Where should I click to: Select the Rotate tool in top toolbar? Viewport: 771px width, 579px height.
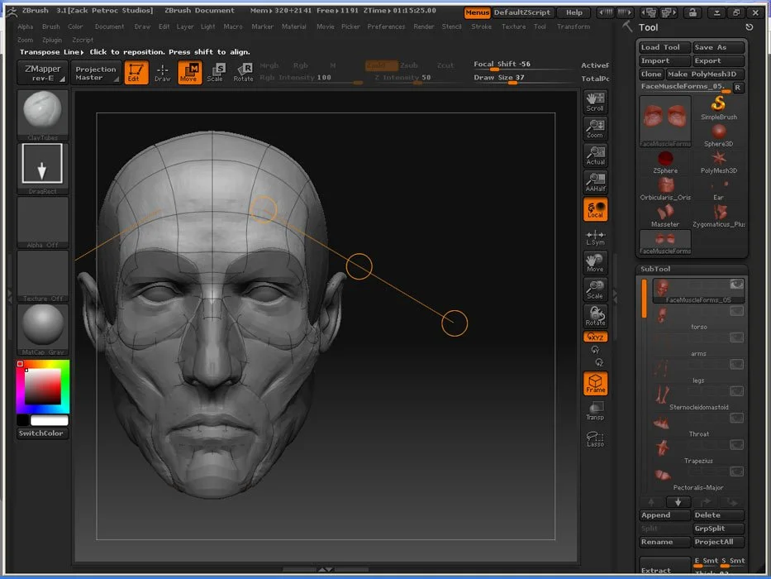244,73
